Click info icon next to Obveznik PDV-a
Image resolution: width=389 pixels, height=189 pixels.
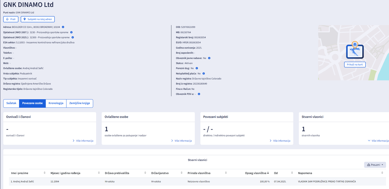tap(199, 94)
